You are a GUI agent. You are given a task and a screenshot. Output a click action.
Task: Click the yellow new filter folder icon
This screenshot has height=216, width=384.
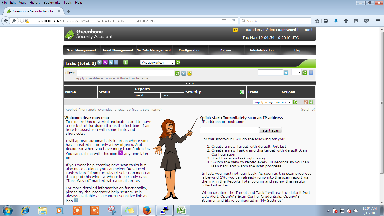click(189, 73)
